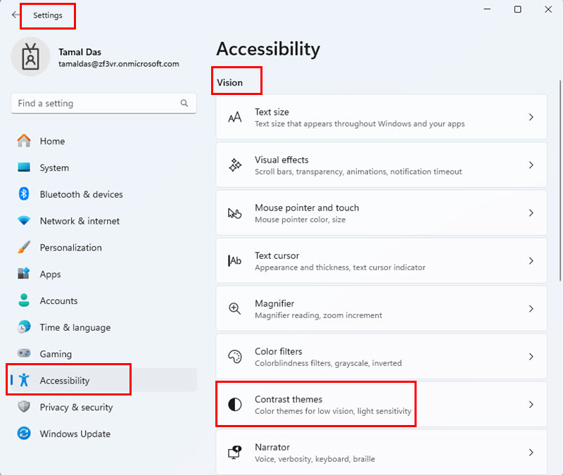This screenshot has height=475, width=563.
Task: Expand the Text size chevron
Action: [531, 117]
